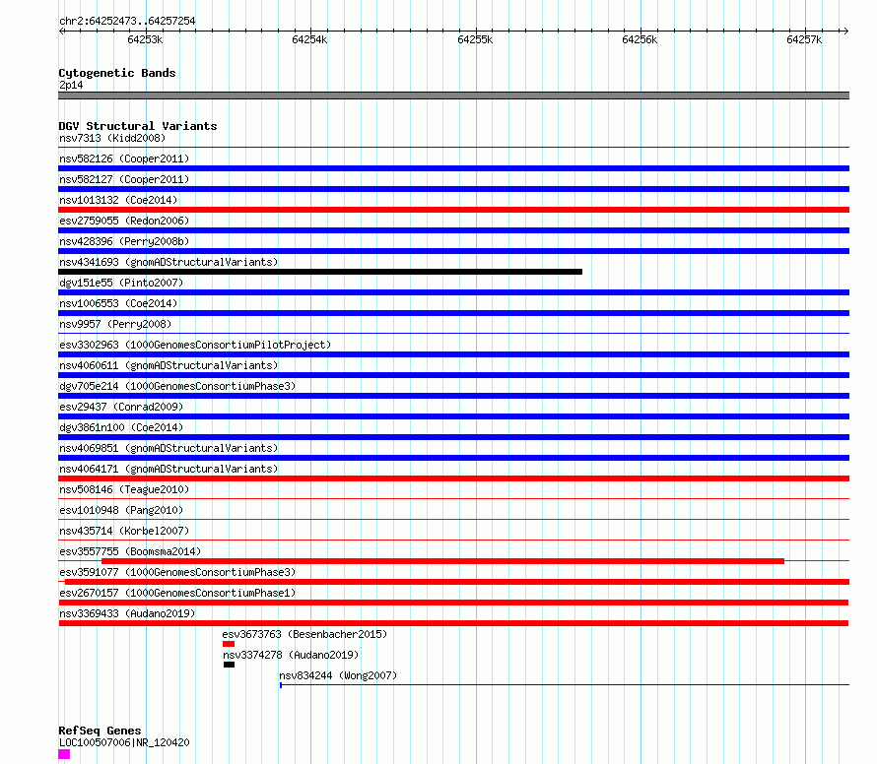Click the 64253k ruler mark
This screenshot has height=764, width=877.
(x=145, y=39)
